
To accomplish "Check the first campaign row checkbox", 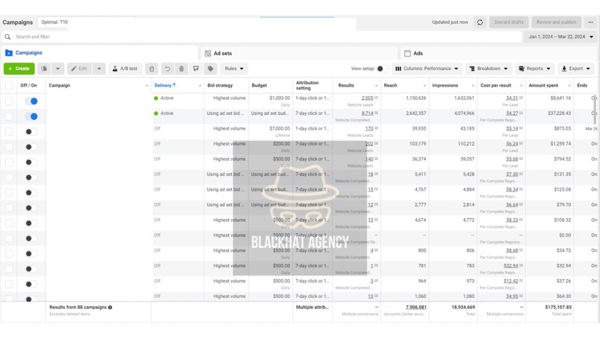I will pyautogui.click(x=9, y=101).
